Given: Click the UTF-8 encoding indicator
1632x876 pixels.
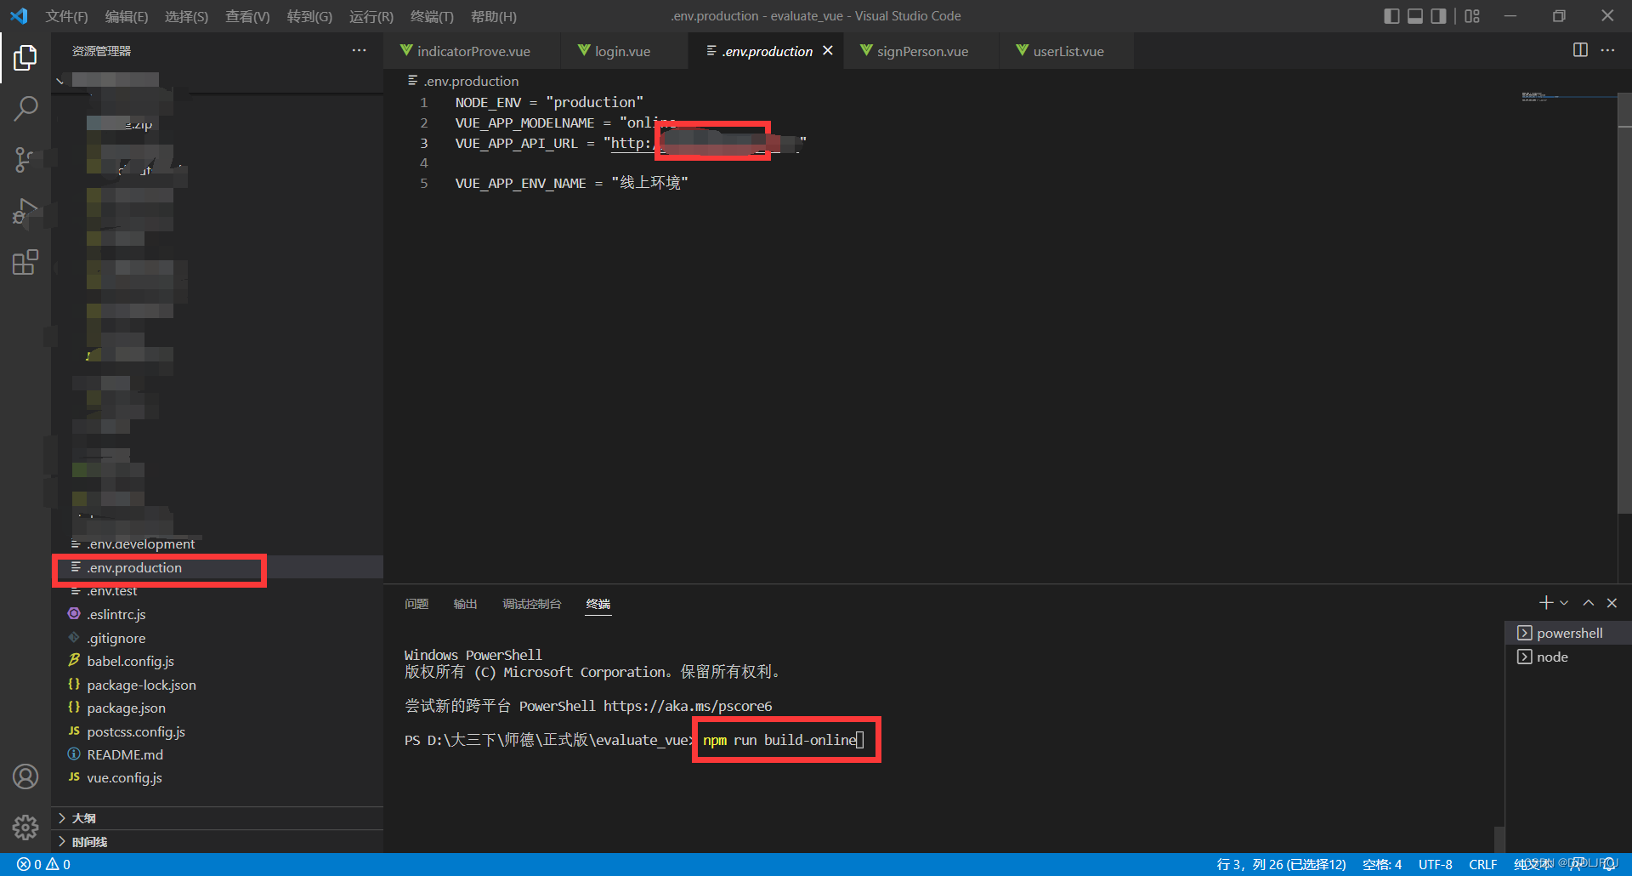Looking at the screenshot, I should (1436, 864).
